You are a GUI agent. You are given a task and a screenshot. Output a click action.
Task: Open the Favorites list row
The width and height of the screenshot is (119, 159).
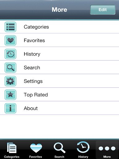59,40
